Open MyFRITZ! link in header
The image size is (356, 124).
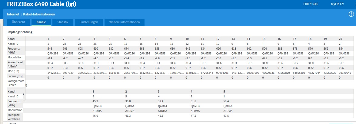point(338,4)
